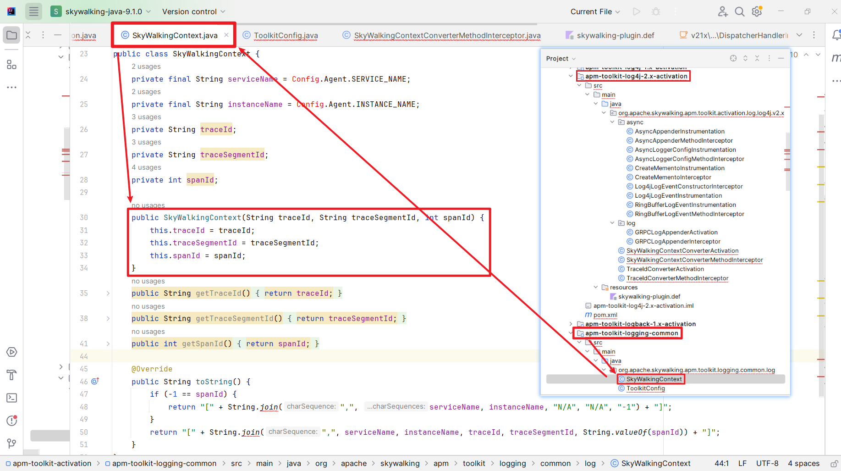Image resolution: width=841 pixels, height=471 pixels.
Task: Open caret position 44:1 go-to-line
Action: pyautogui.click(x=722, y=464)
